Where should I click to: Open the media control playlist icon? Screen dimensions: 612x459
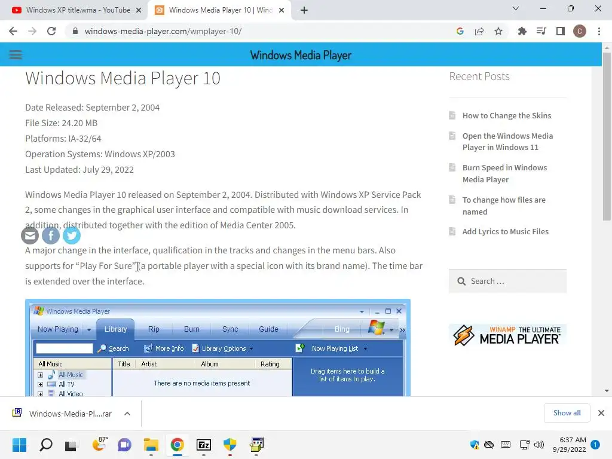pyautogui.click(x=541, y=31)
